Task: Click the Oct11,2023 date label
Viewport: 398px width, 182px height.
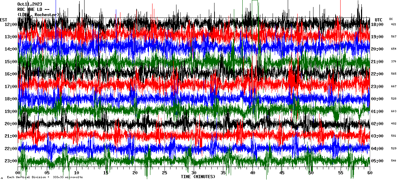Action: 30,4
